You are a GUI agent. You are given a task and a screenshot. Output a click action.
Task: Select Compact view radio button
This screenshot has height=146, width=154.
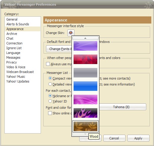tap(50, 78)
